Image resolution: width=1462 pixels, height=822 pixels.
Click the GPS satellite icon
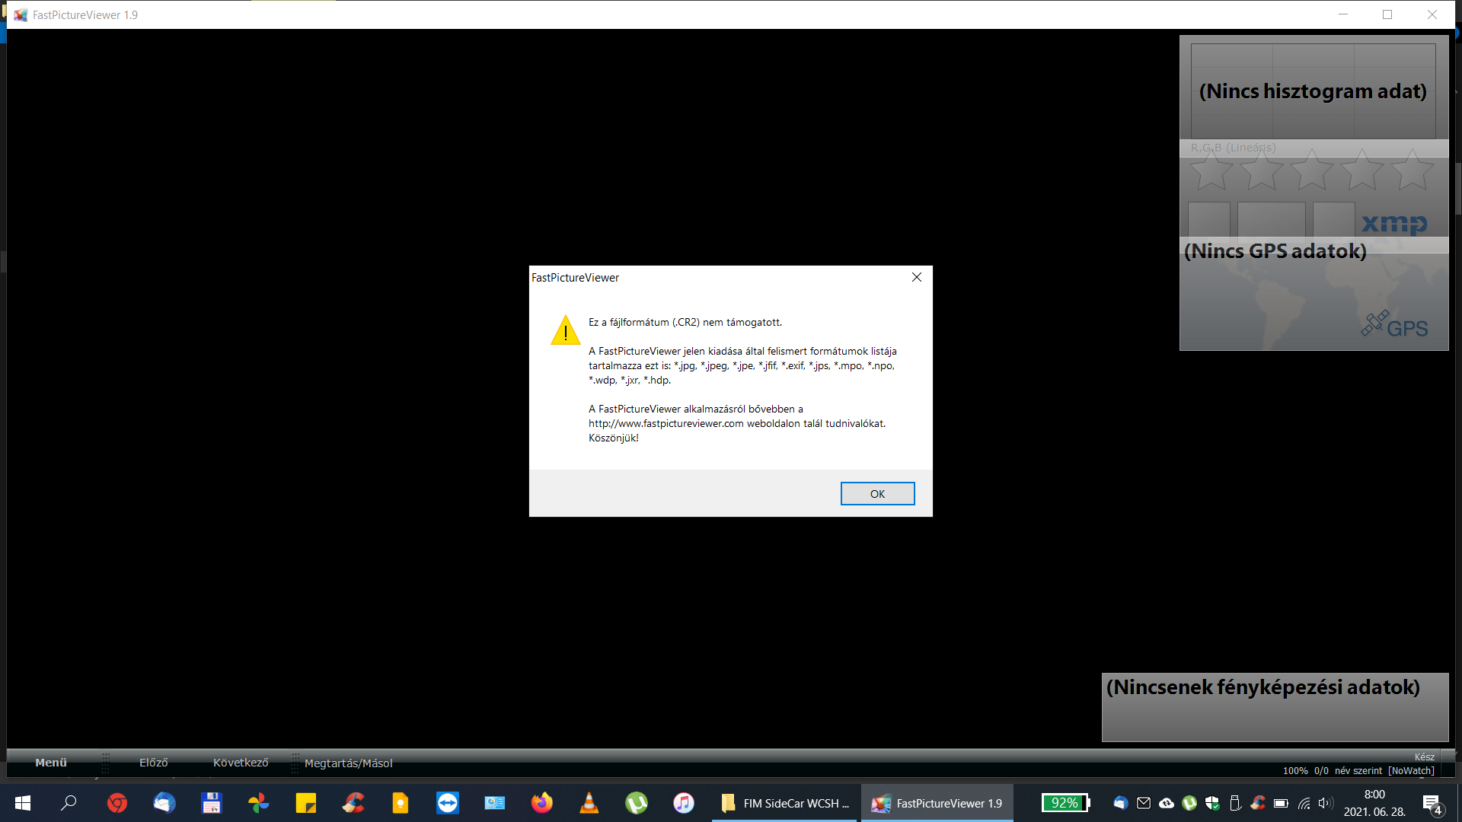pos(1375,323)
